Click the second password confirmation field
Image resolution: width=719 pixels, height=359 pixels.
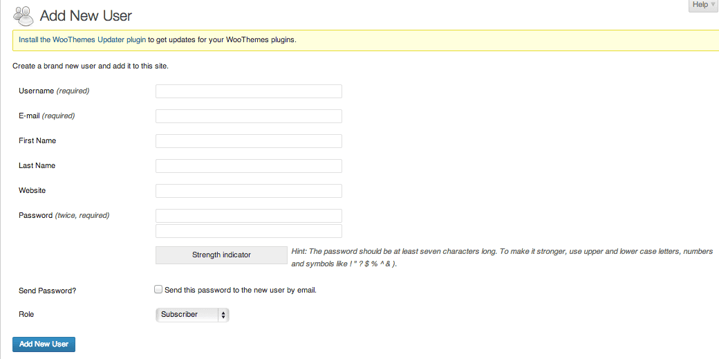(x=249, y=231)
